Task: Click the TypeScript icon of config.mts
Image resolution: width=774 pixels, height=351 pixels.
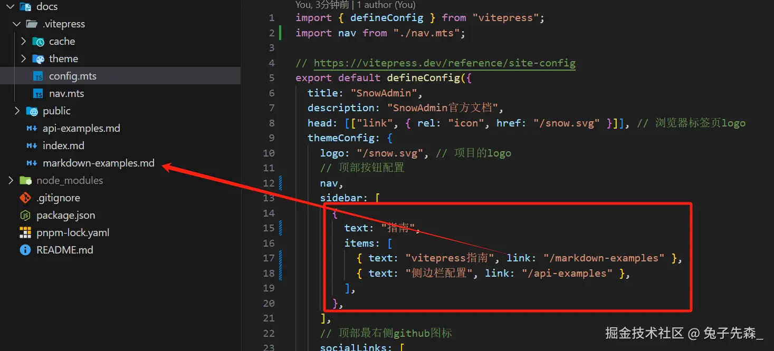Action: (x=38, y=76)
